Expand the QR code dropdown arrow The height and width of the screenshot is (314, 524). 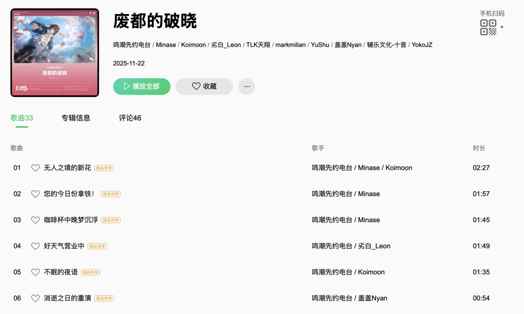tap(502, 28)
